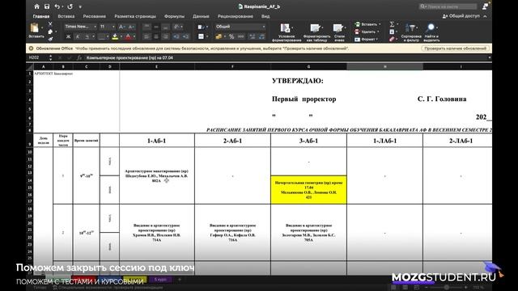Image resolution: width=518 pixels, height=291 pixels.
Task: Apply the yellow fill color
Action: click(x=115, y=36)
